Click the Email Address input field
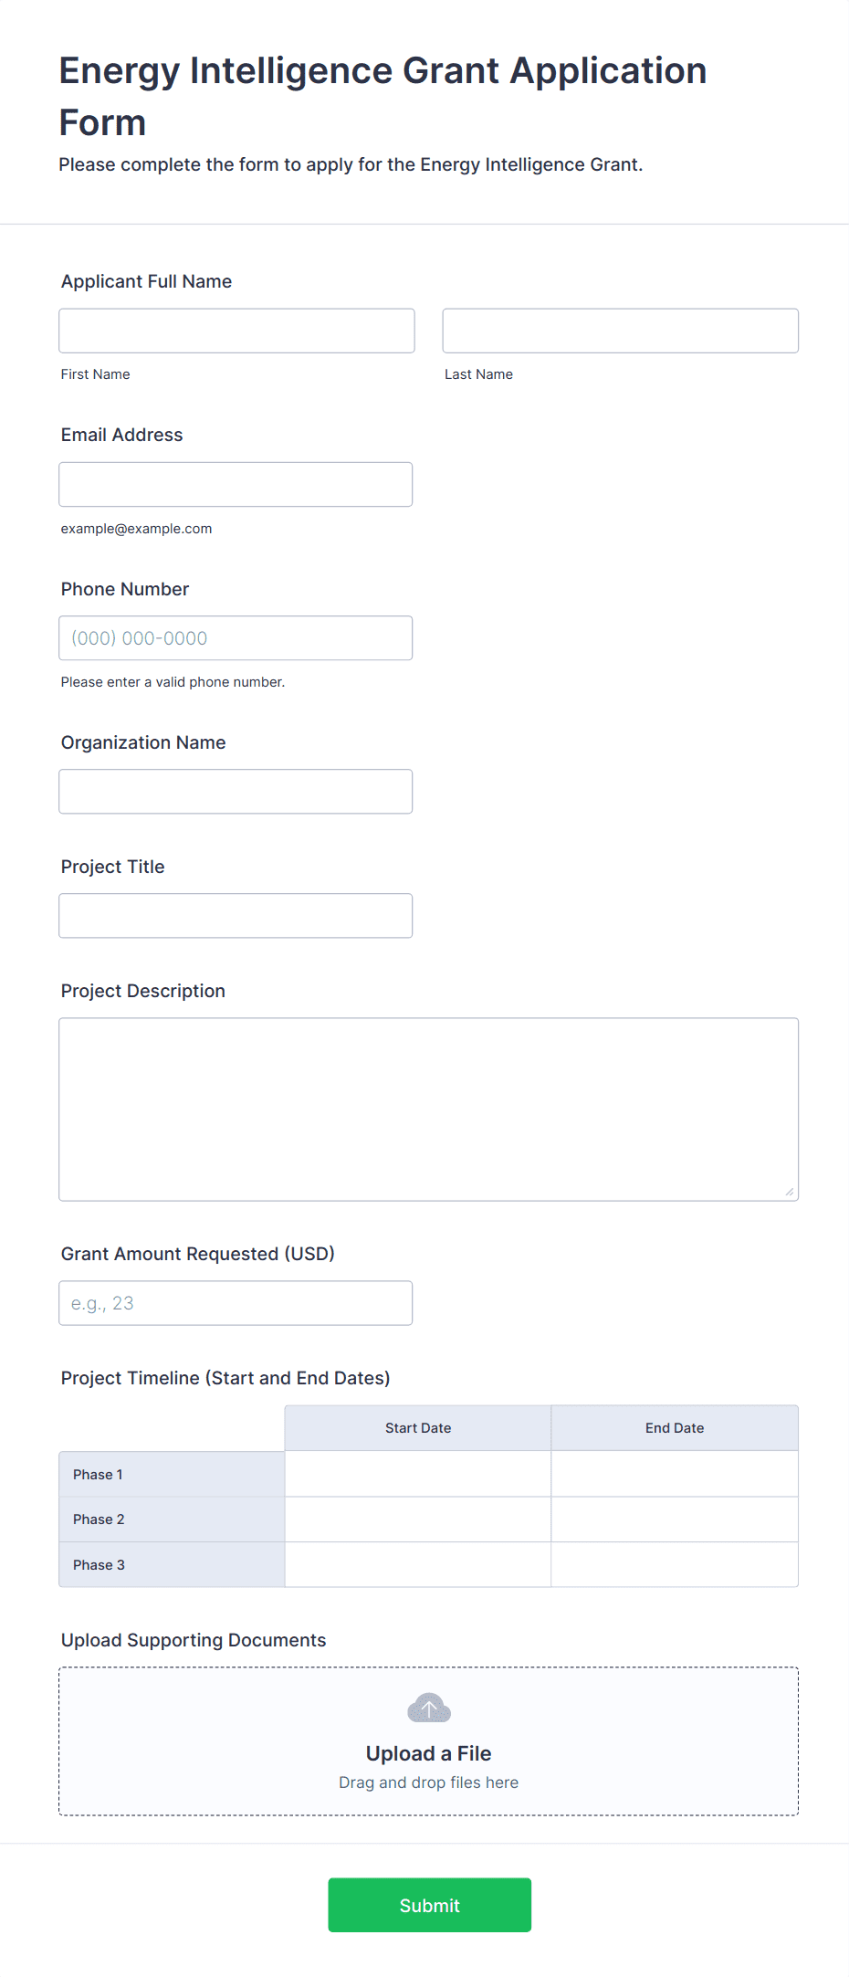This screenshot has height=1977, width=849. click(236, 484)
